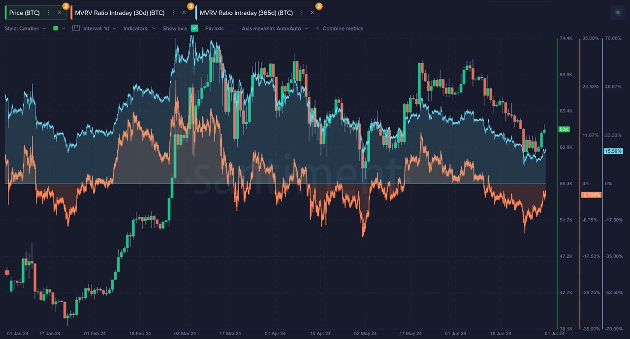The width and height of the screenshot is (630, 339).
Task: Open the Indicators dropdown
Action: point(139,28)
